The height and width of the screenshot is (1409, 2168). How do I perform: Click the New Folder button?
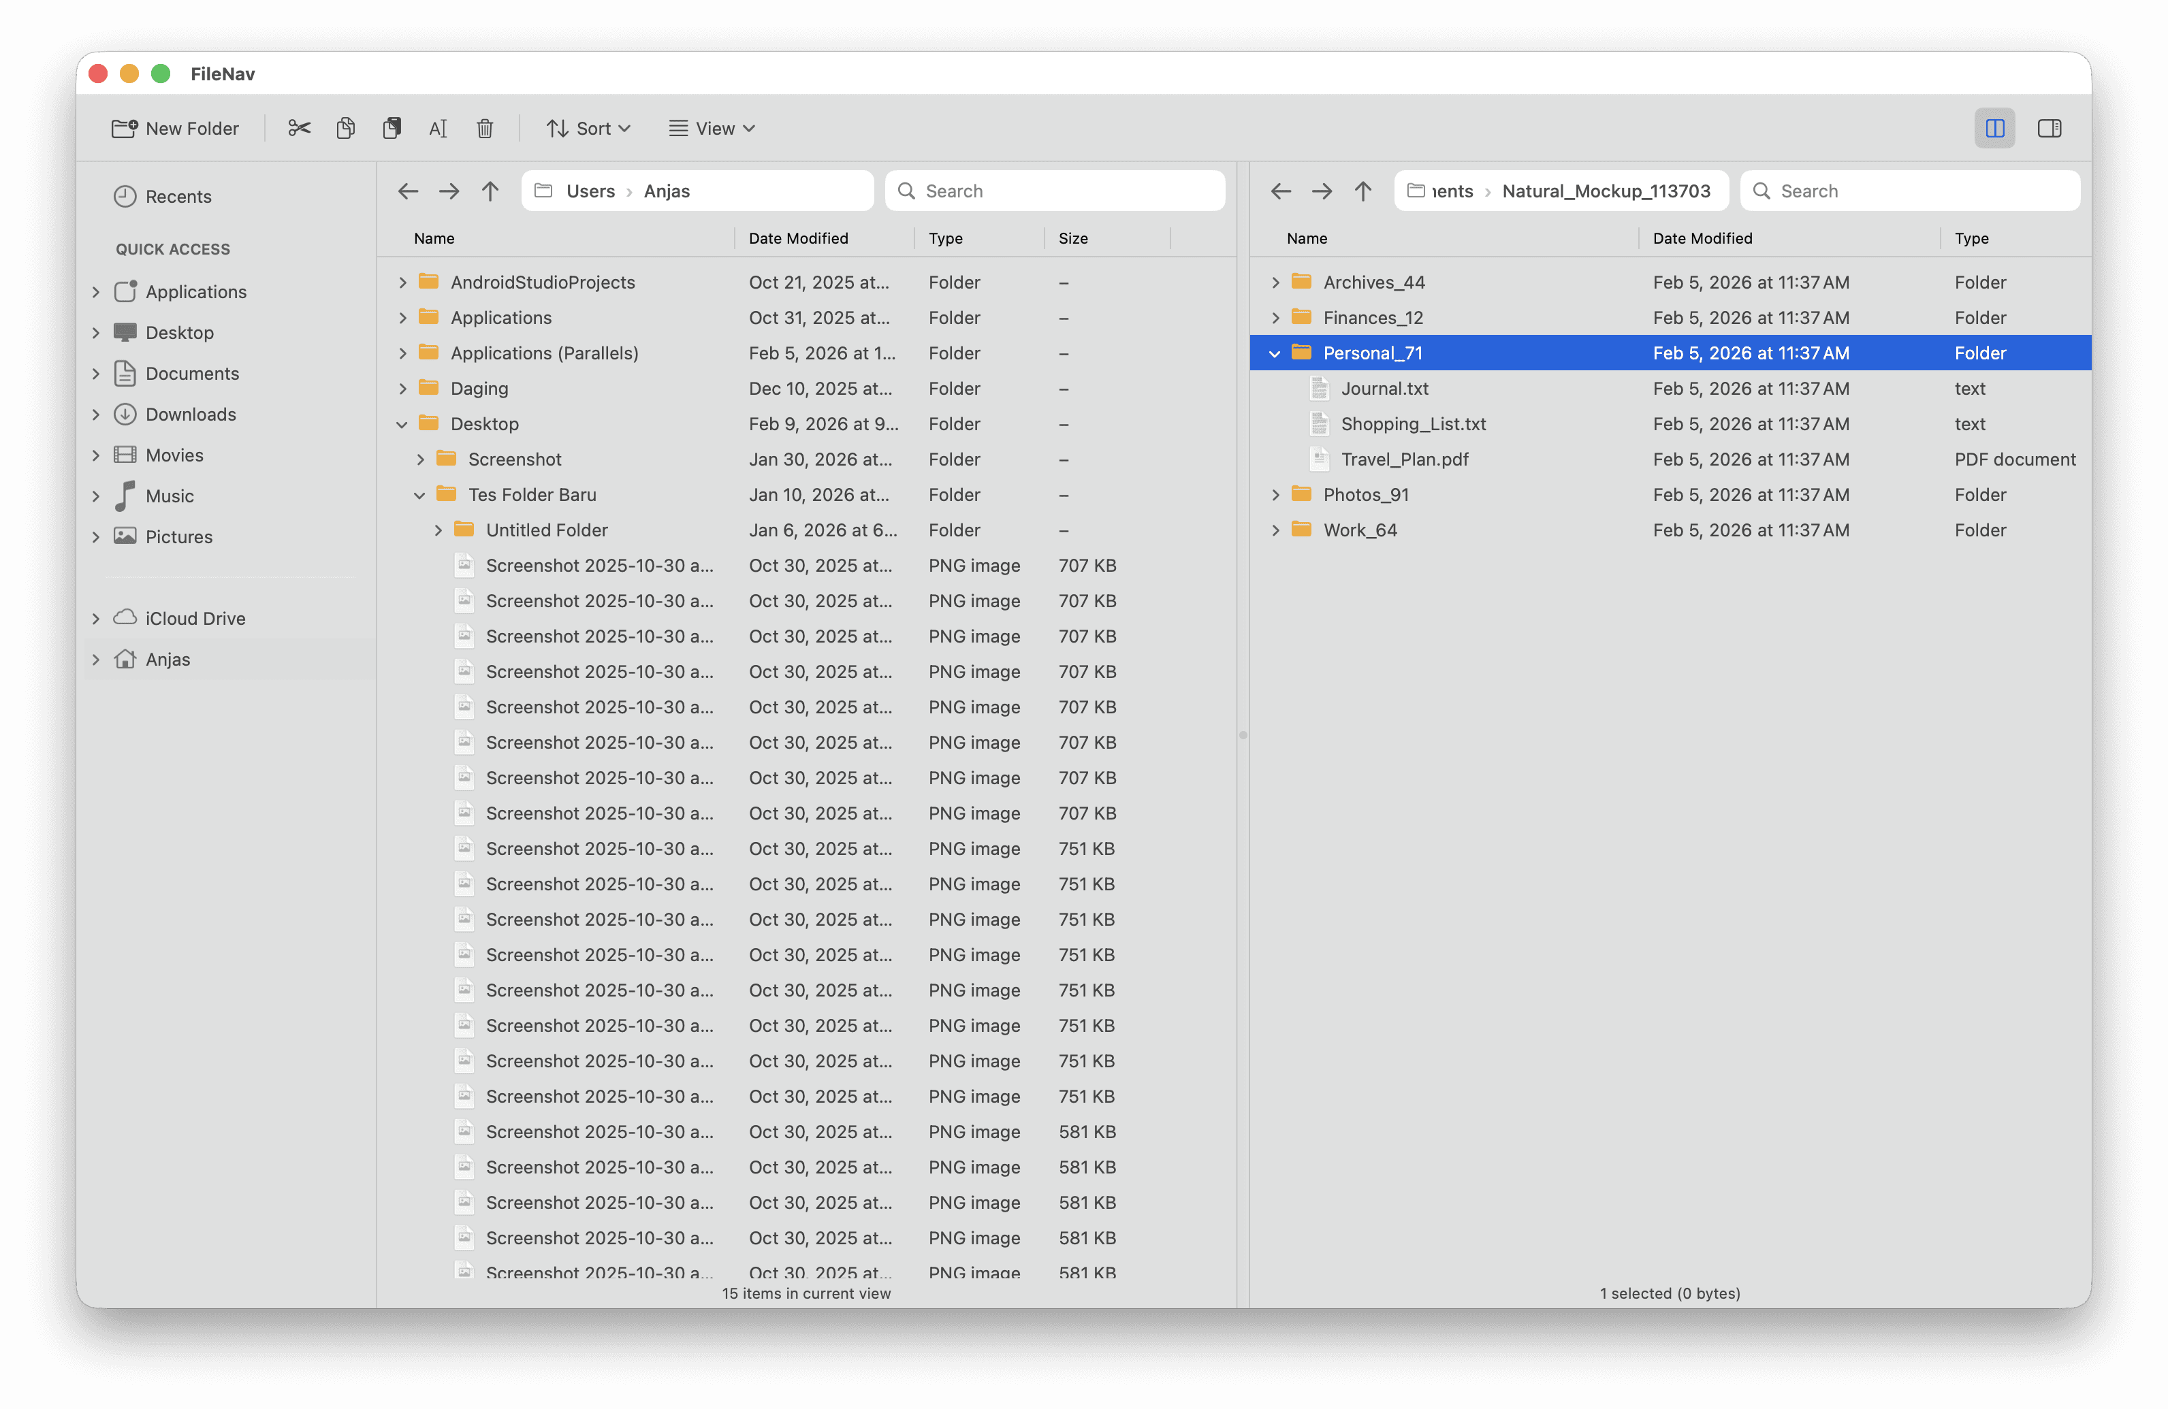click(176, 129)
